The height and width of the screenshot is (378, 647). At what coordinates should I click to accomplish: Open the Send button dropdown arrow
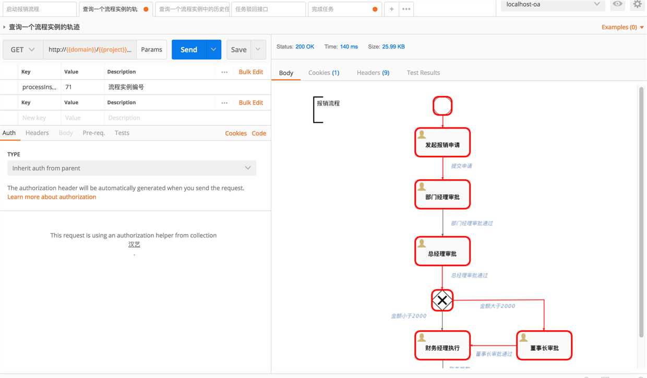click(x=213, y=49)
